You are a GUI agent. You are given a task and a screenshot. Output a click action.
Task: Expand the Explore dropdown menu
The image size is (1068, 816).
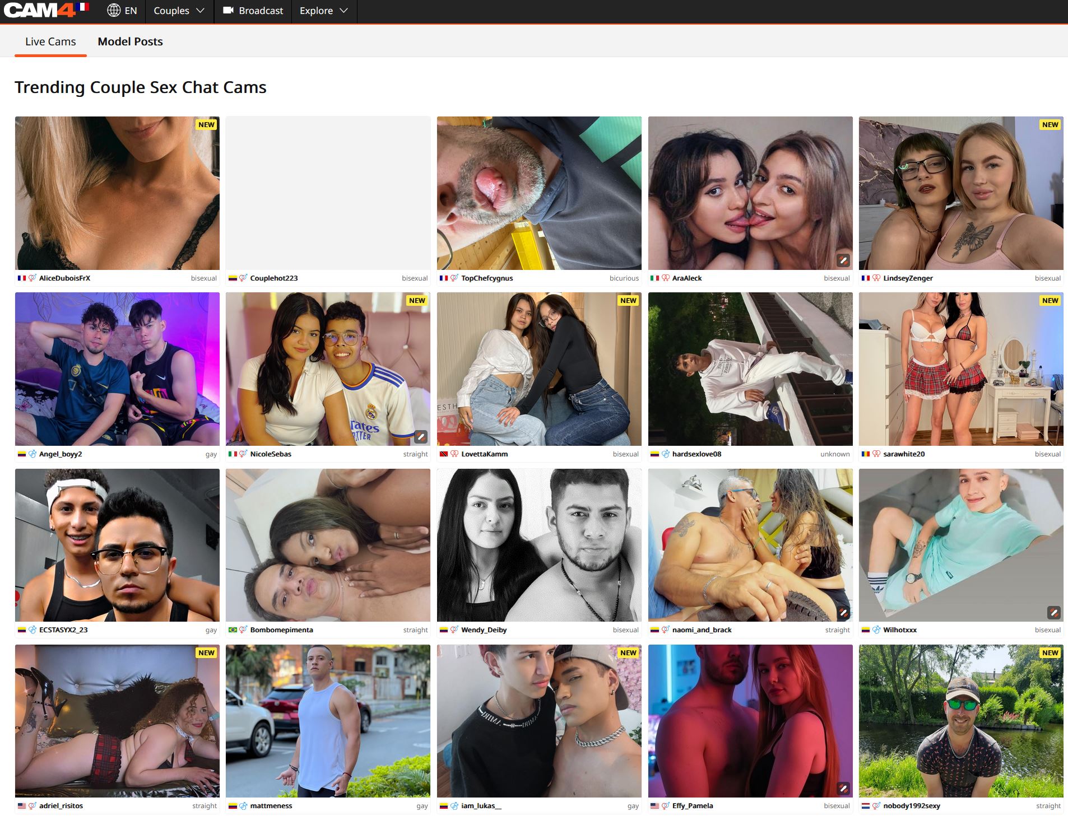click(x=324, y=11)
